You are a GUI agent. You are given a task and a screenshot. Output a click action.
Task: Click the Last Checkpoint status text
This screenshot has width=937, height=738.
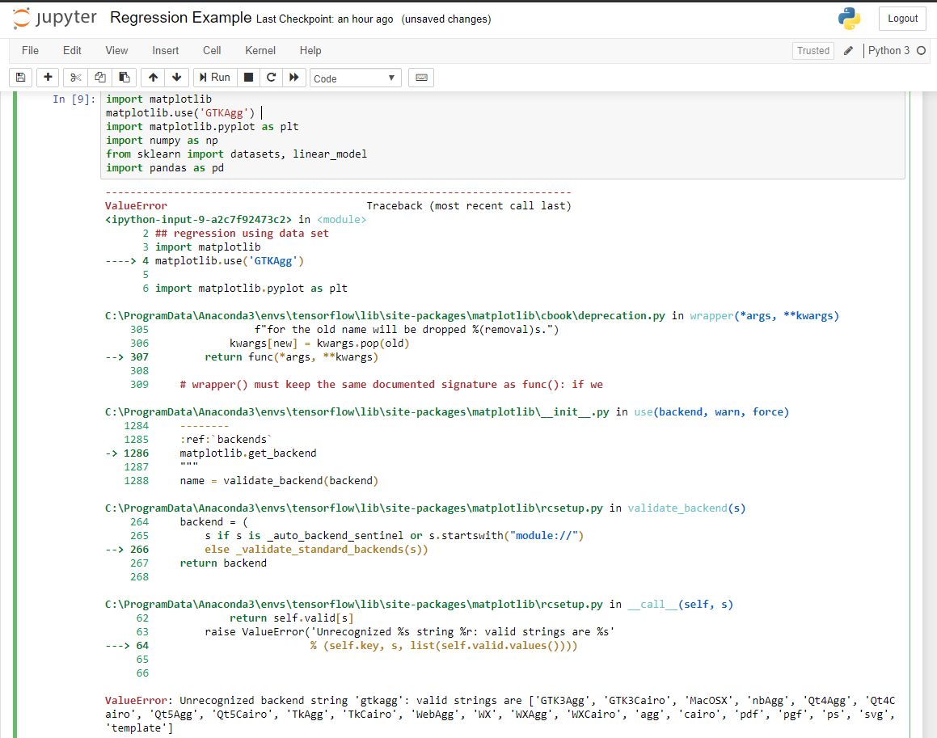click(324, 19)
